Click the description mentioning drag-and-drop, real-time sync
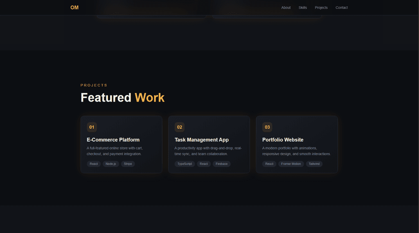 click(208, 151)
